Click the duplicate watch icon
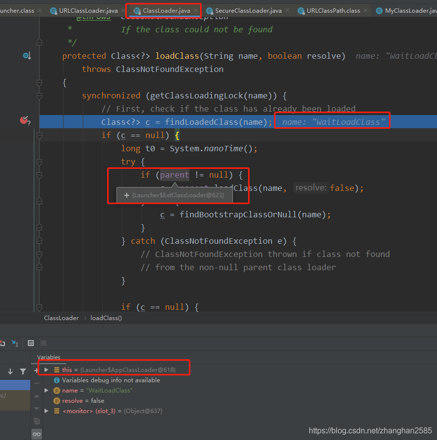The width and height of the screenshot is (437, 440). [37, 421]
